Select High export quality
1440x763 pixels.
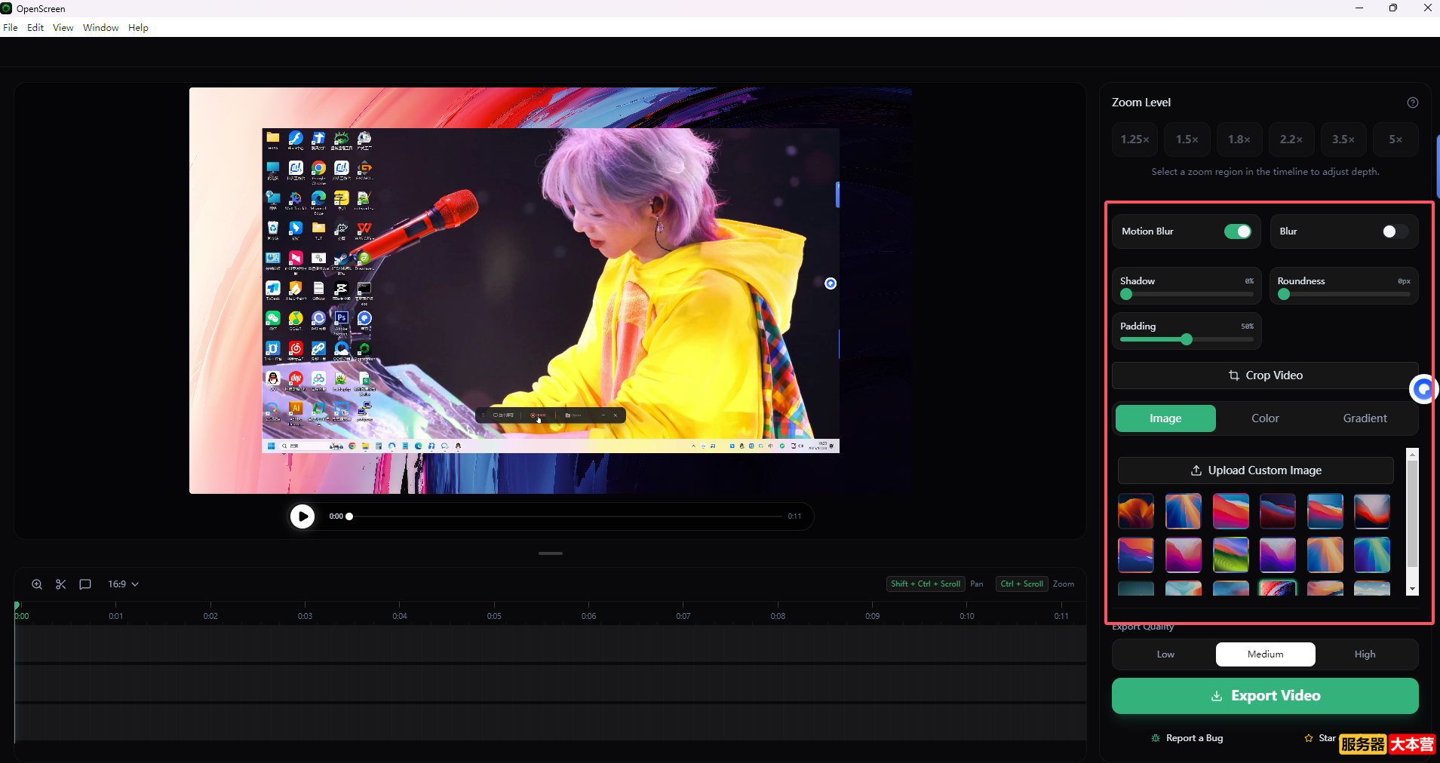tap(1365, 654)
